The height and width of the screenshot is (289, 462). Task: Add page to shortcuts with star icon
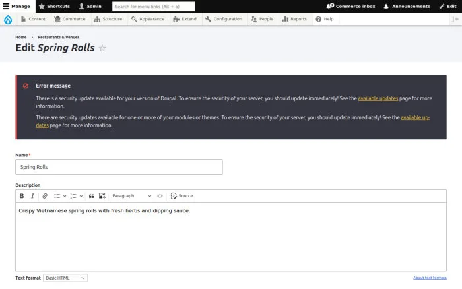pos(102,48)
